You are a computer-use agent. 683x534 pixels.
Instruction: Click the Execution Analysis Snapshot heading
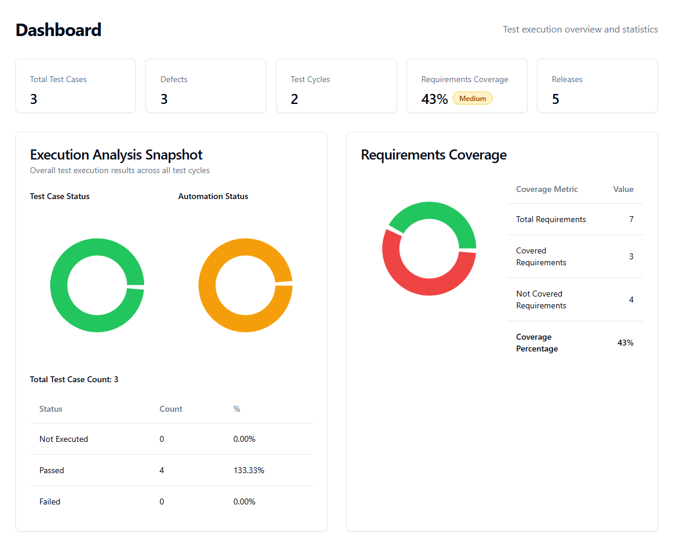(x=116, y=155)
